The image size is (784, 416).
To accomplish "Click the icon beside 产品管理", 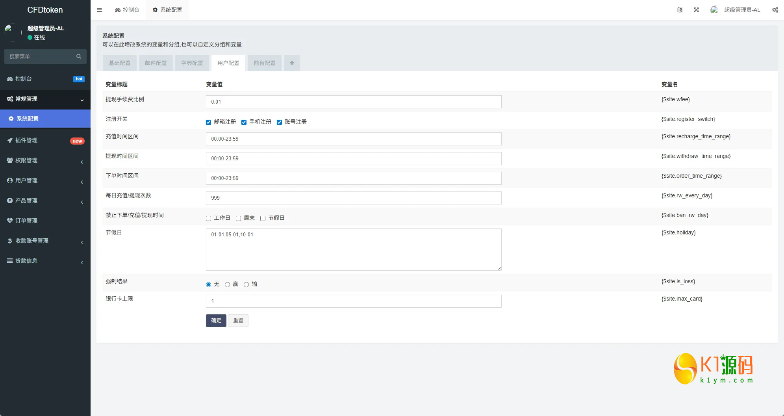I will pyautogui.click(x=10, y=201).
